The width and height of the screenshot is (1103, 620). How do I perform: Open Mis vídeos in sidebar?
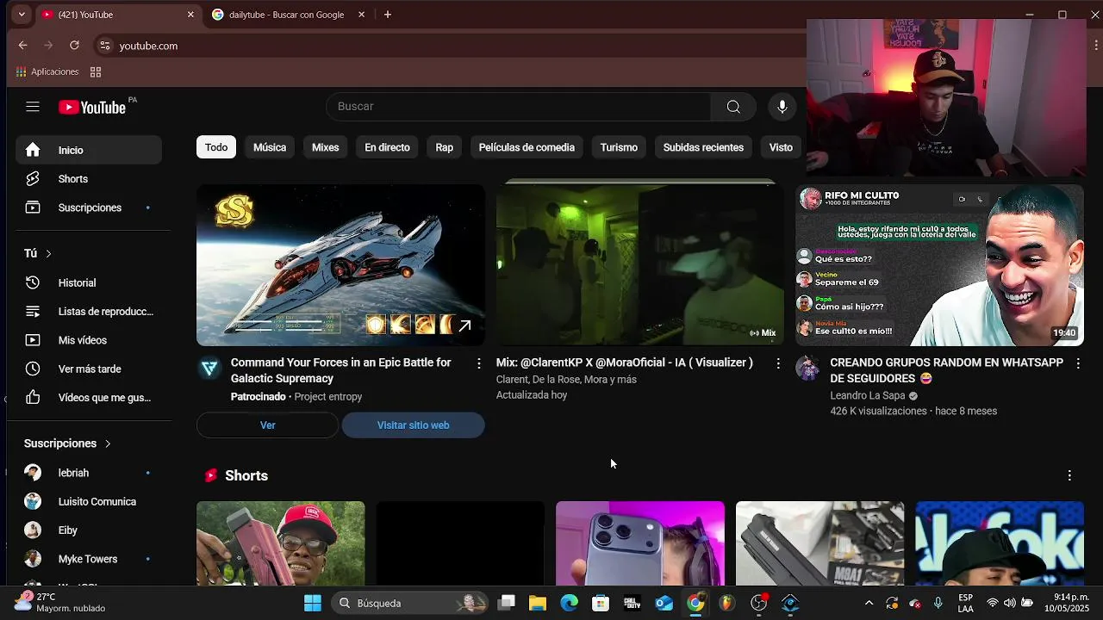click(x=89, y=340)
